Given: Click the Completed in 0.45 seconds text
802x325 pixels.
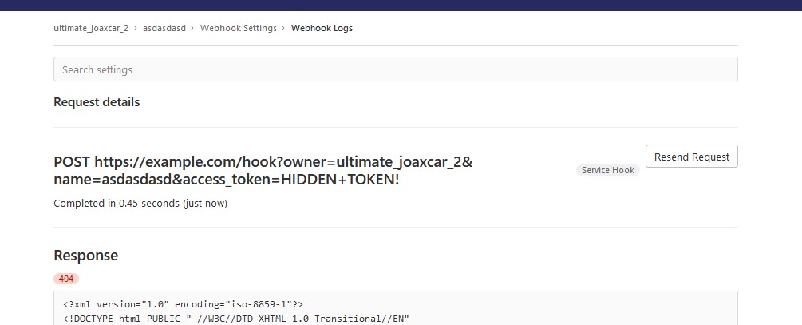Looking at the screenshot, I should [x=108, y=204].
